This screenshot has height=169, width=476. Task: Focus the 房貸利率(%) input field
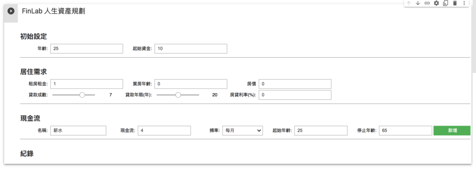point(295,95)
